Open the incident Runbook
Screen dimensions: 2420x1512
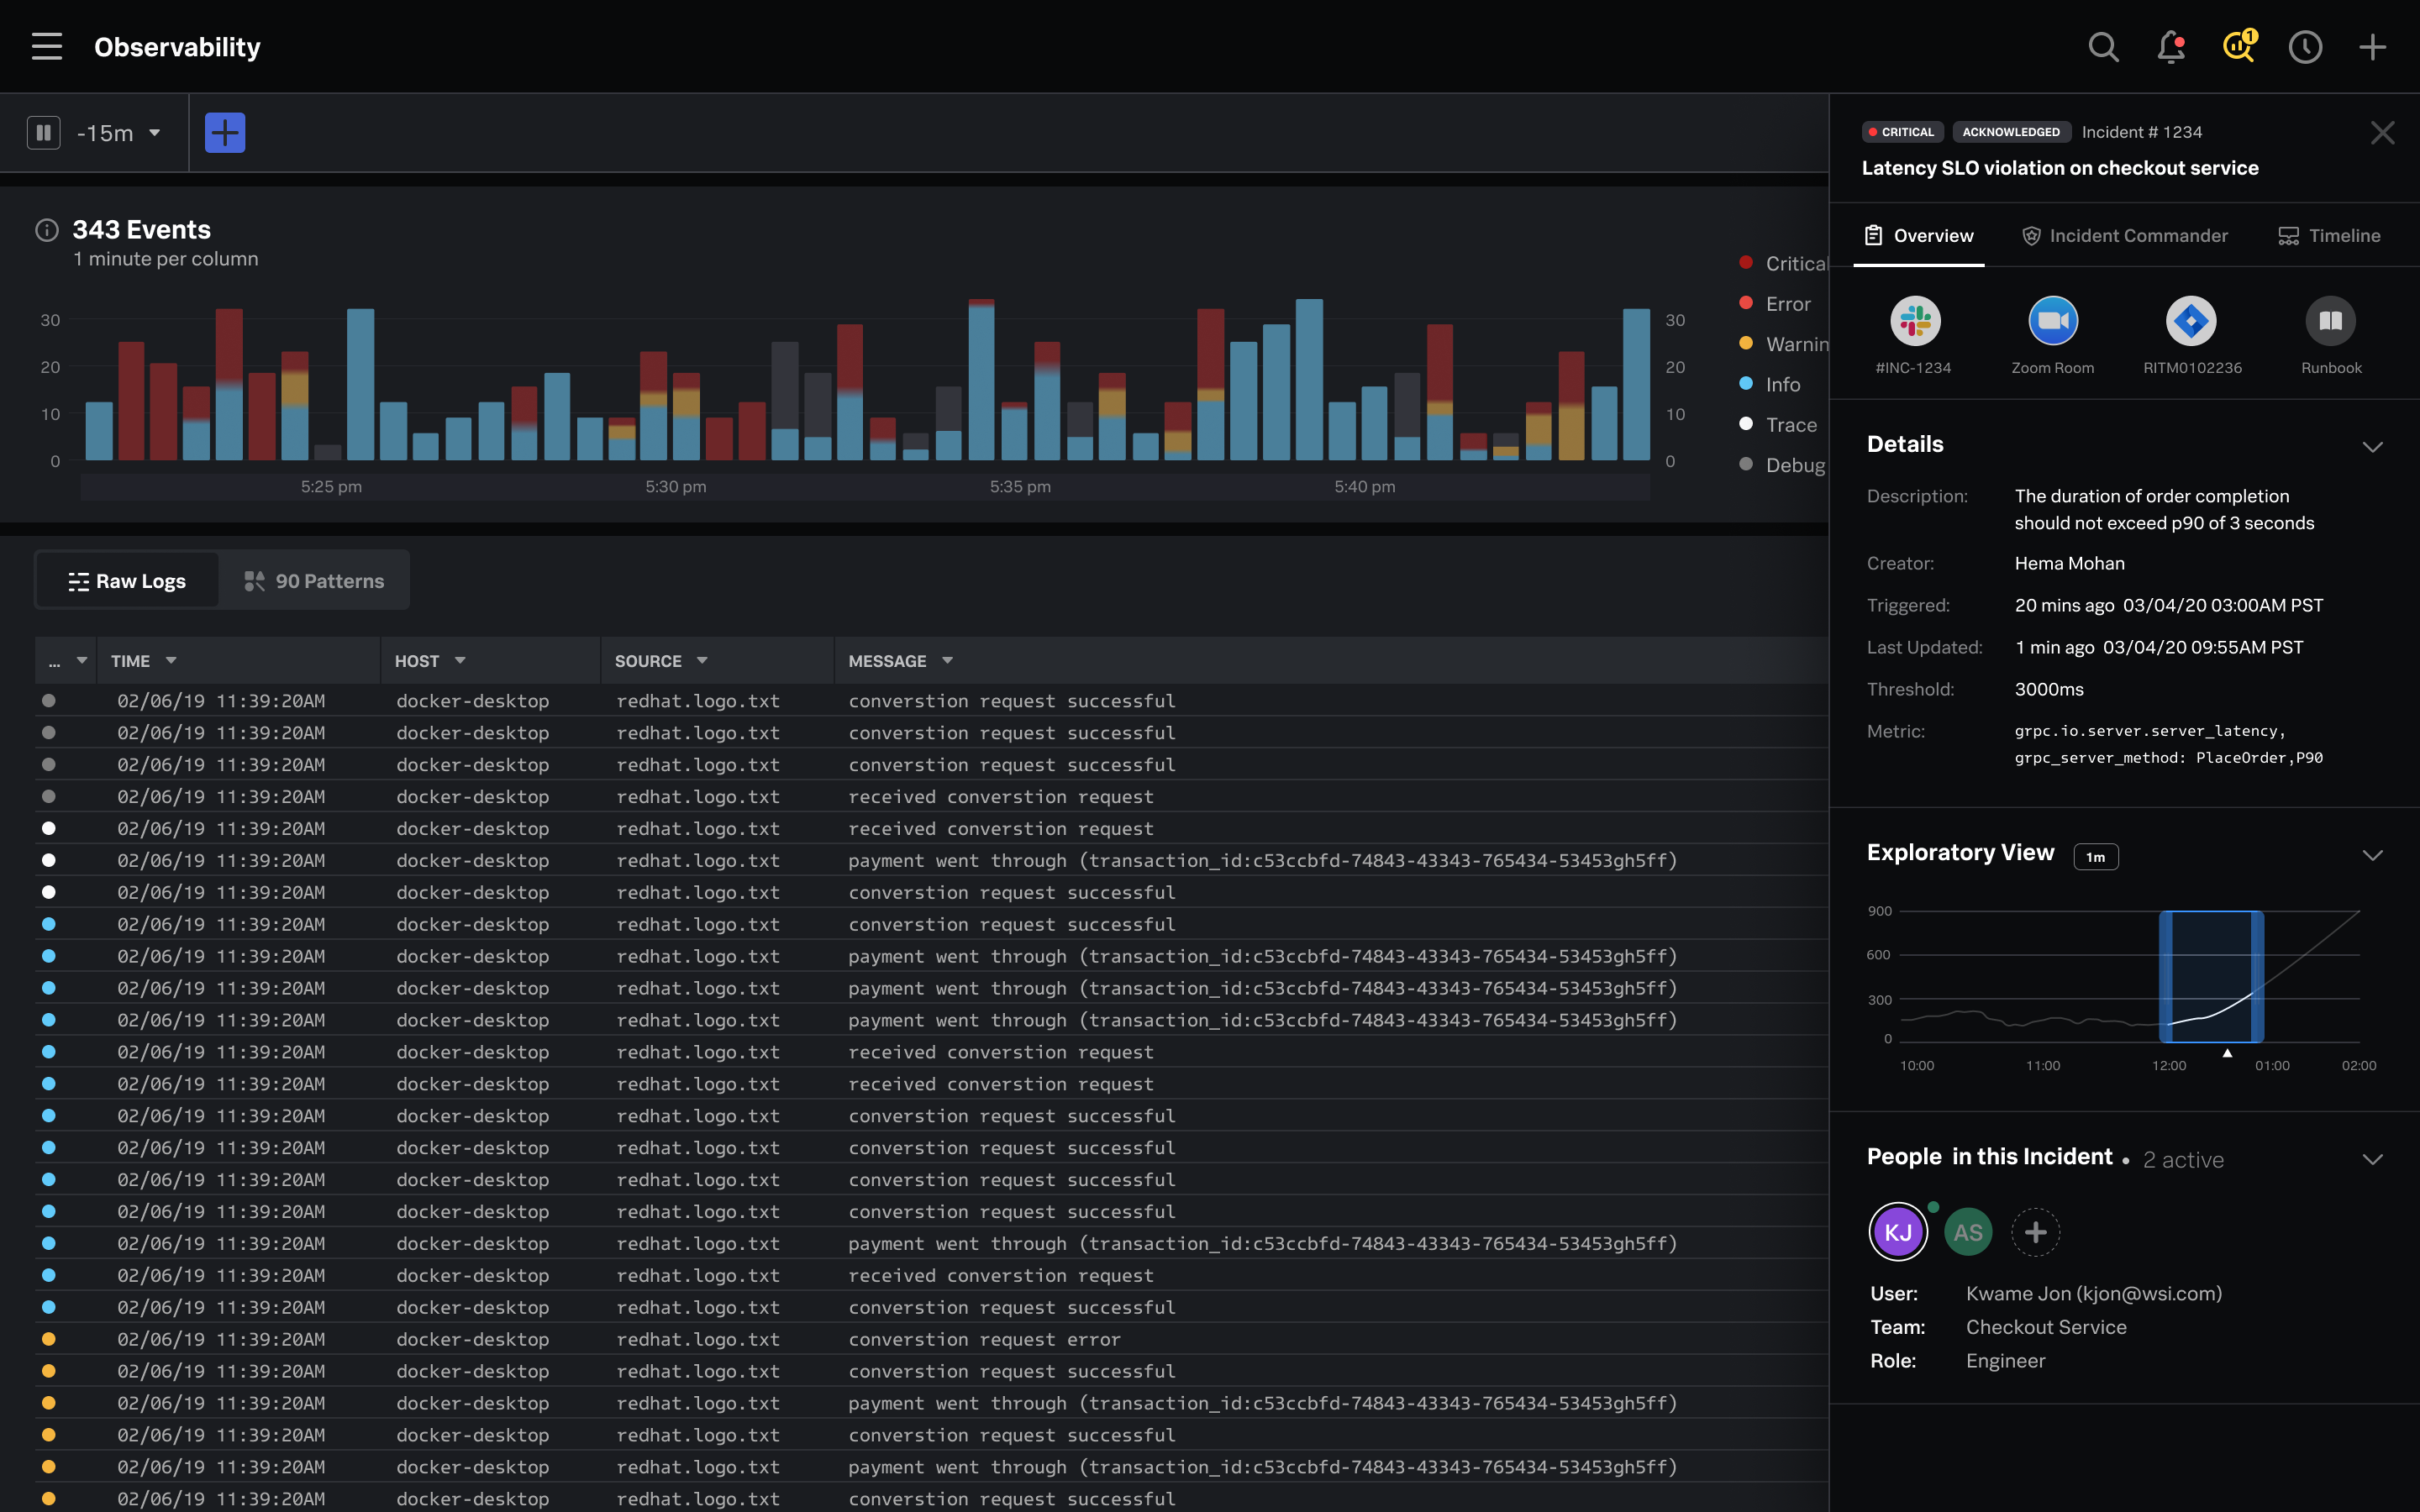(2330, 321)
